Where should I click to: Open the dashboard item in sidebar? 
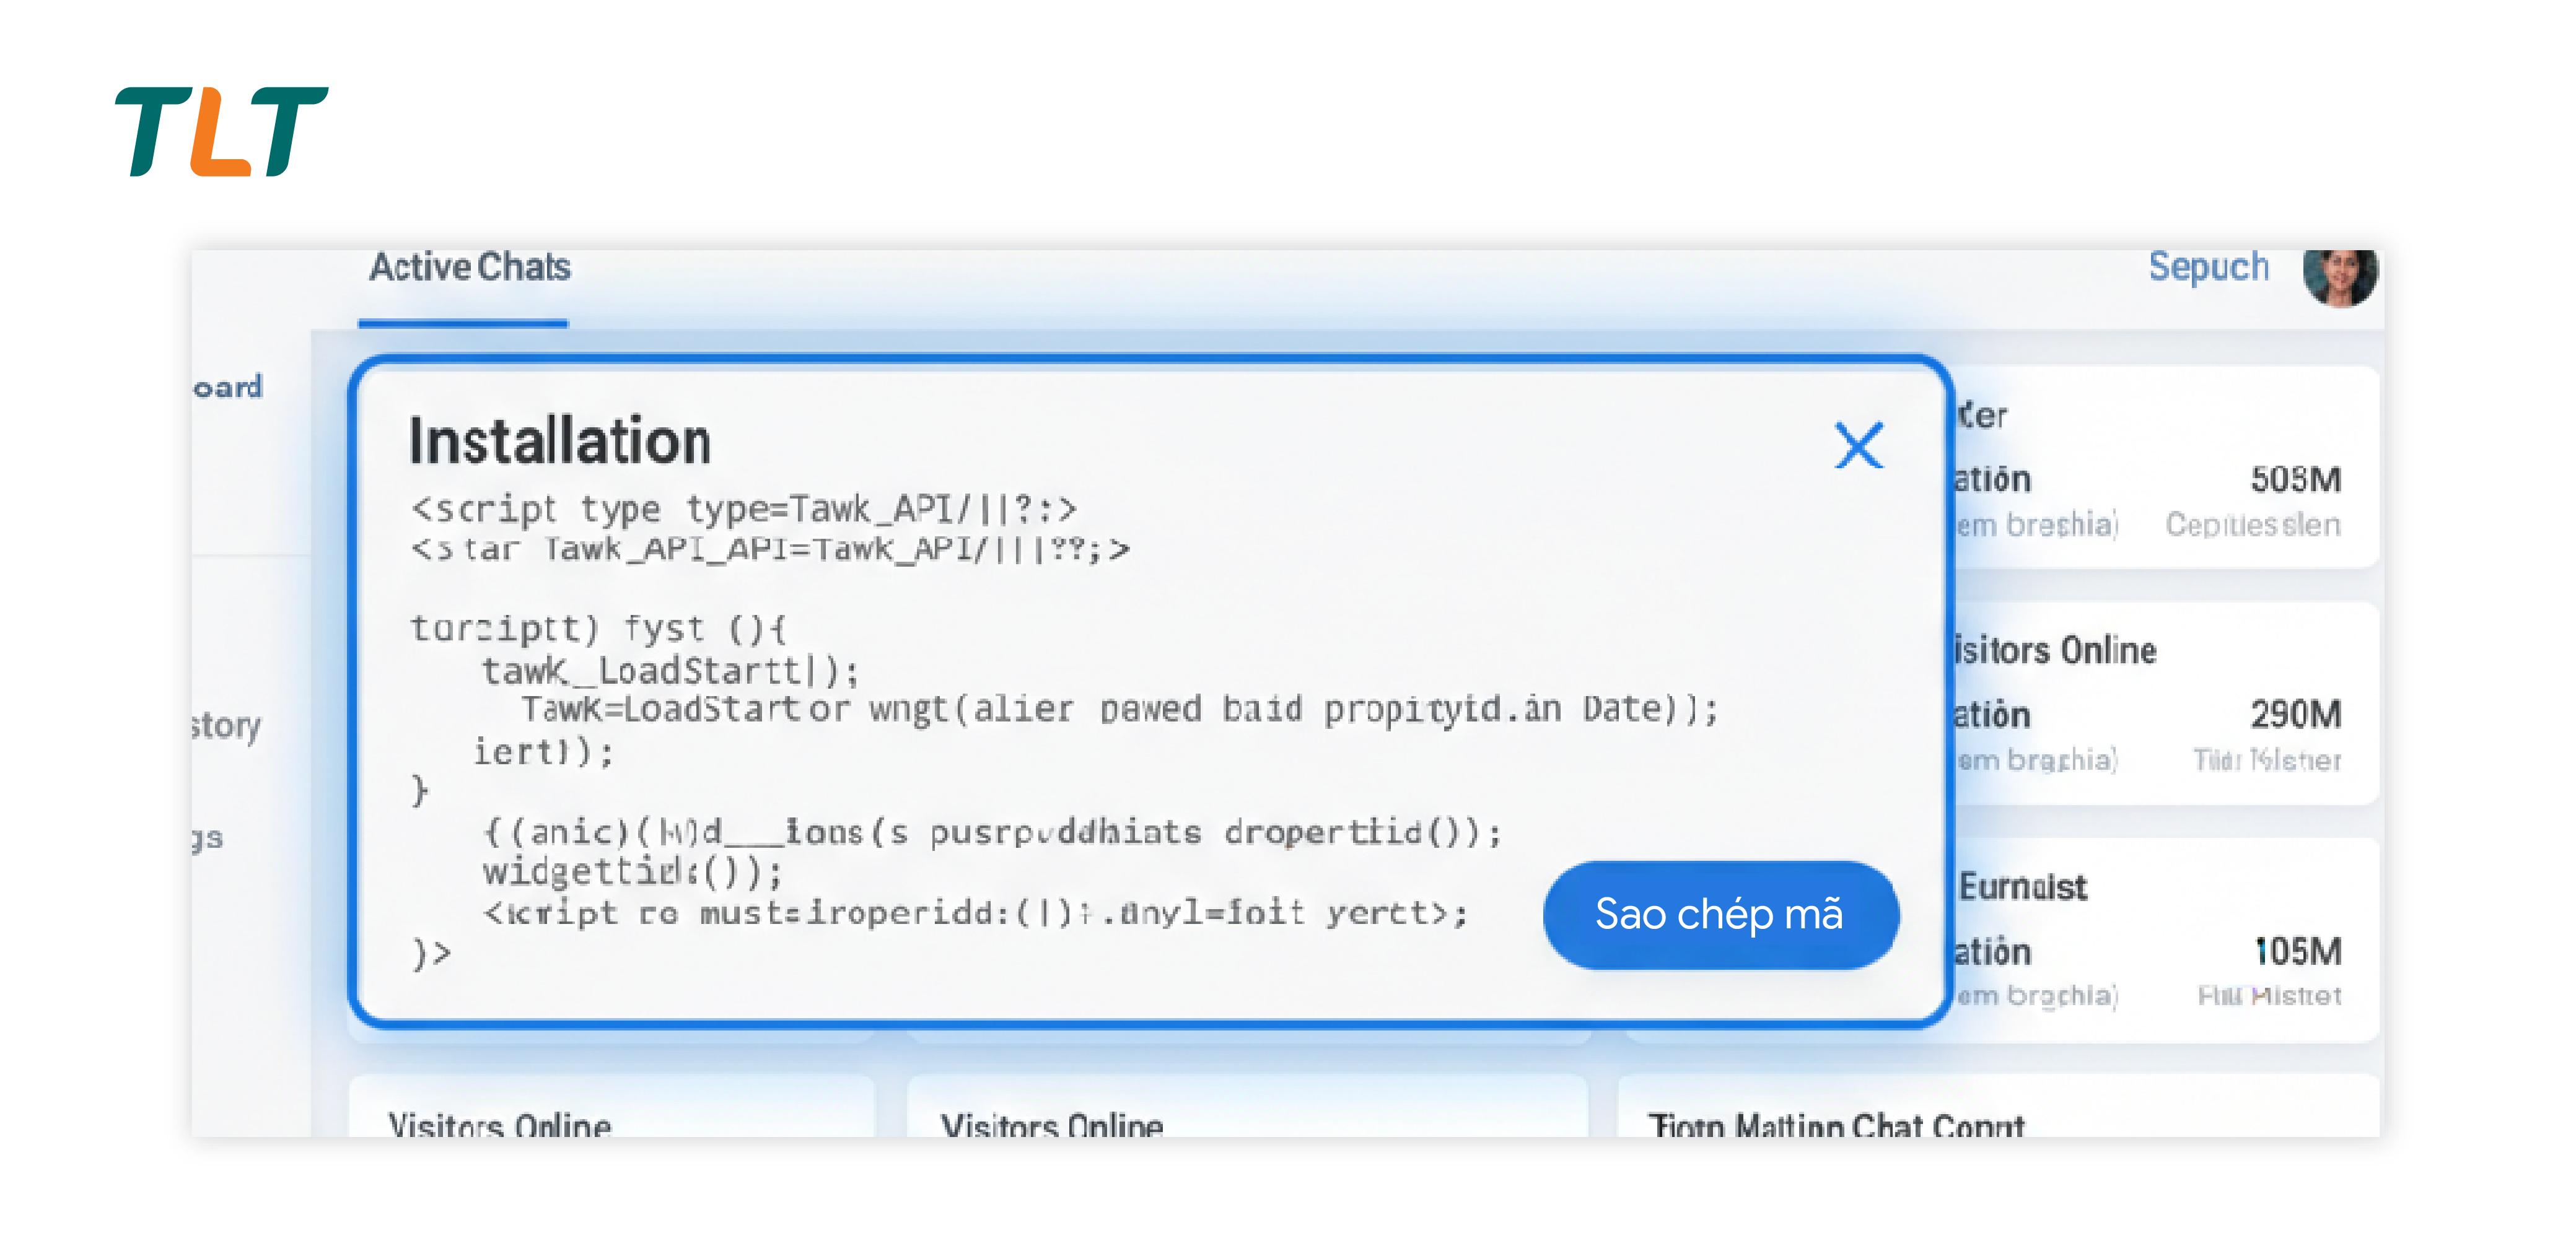pos(229,387)
